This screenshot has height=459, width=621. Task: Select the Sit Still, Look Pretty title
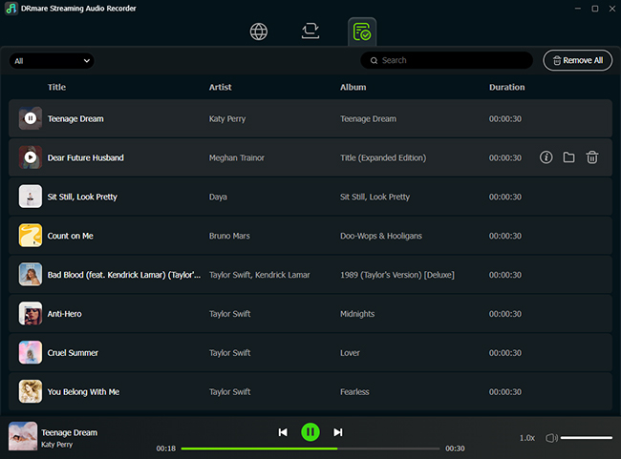point(82,197)
